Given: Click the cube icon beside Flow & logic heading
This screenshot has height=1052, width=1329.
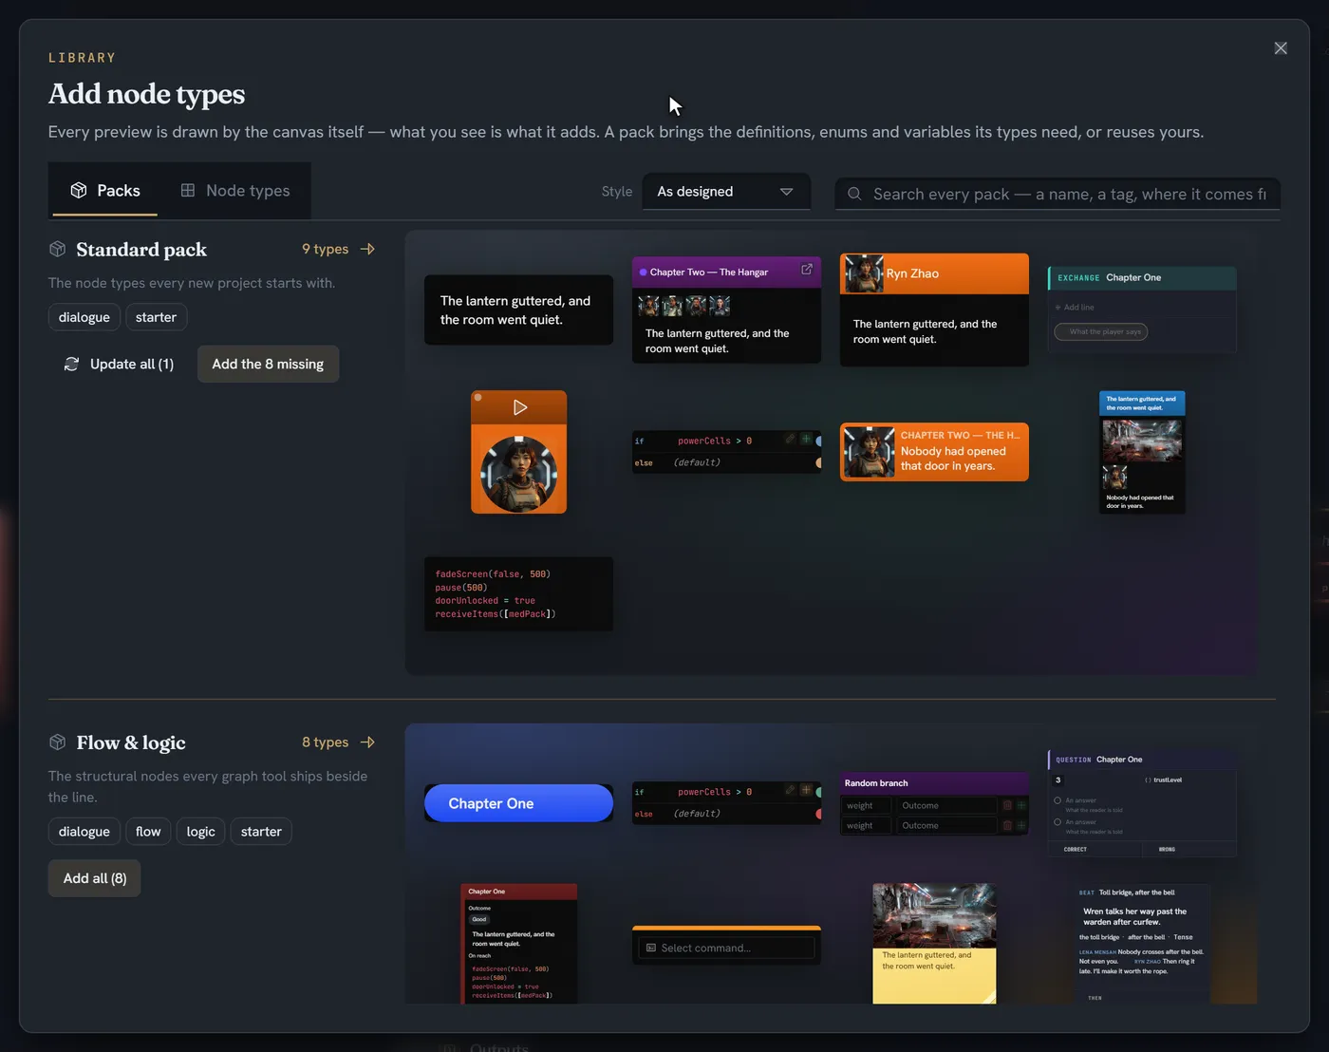Looking at the screenshot, I should pos(58,742).
